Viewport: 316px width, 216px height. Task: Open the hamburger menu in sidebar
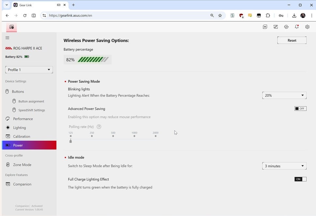coord(7,38)
